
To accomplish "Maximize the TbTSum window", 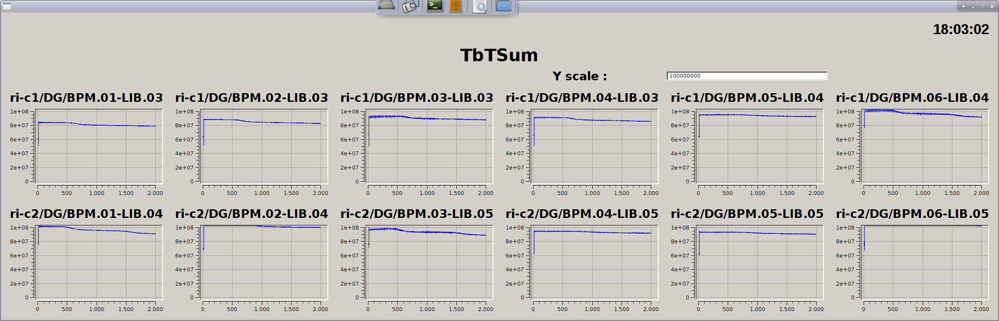I will pyautogui.click(x=983, y=6).
